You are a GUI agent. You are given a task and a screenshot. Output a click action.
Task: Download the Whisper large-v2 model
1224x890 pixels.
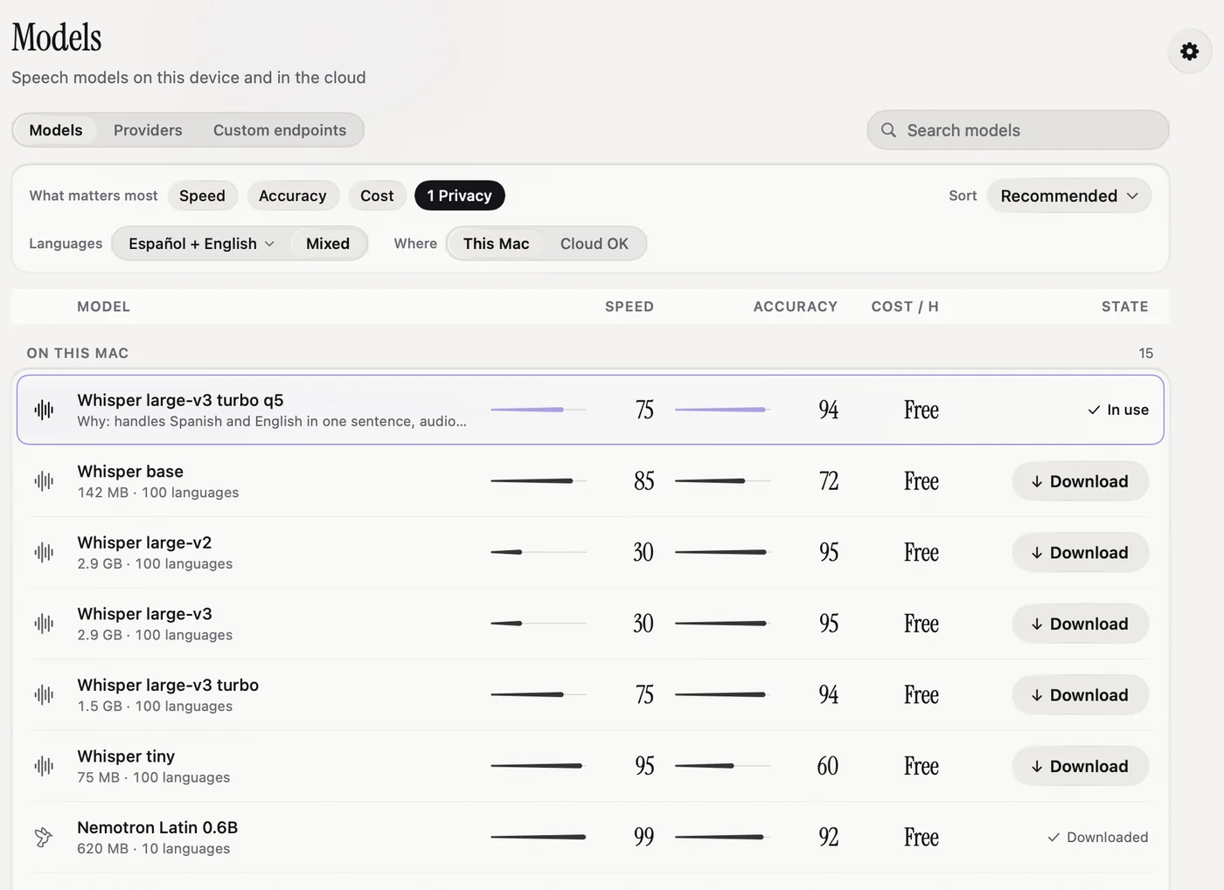[1080, 552]
